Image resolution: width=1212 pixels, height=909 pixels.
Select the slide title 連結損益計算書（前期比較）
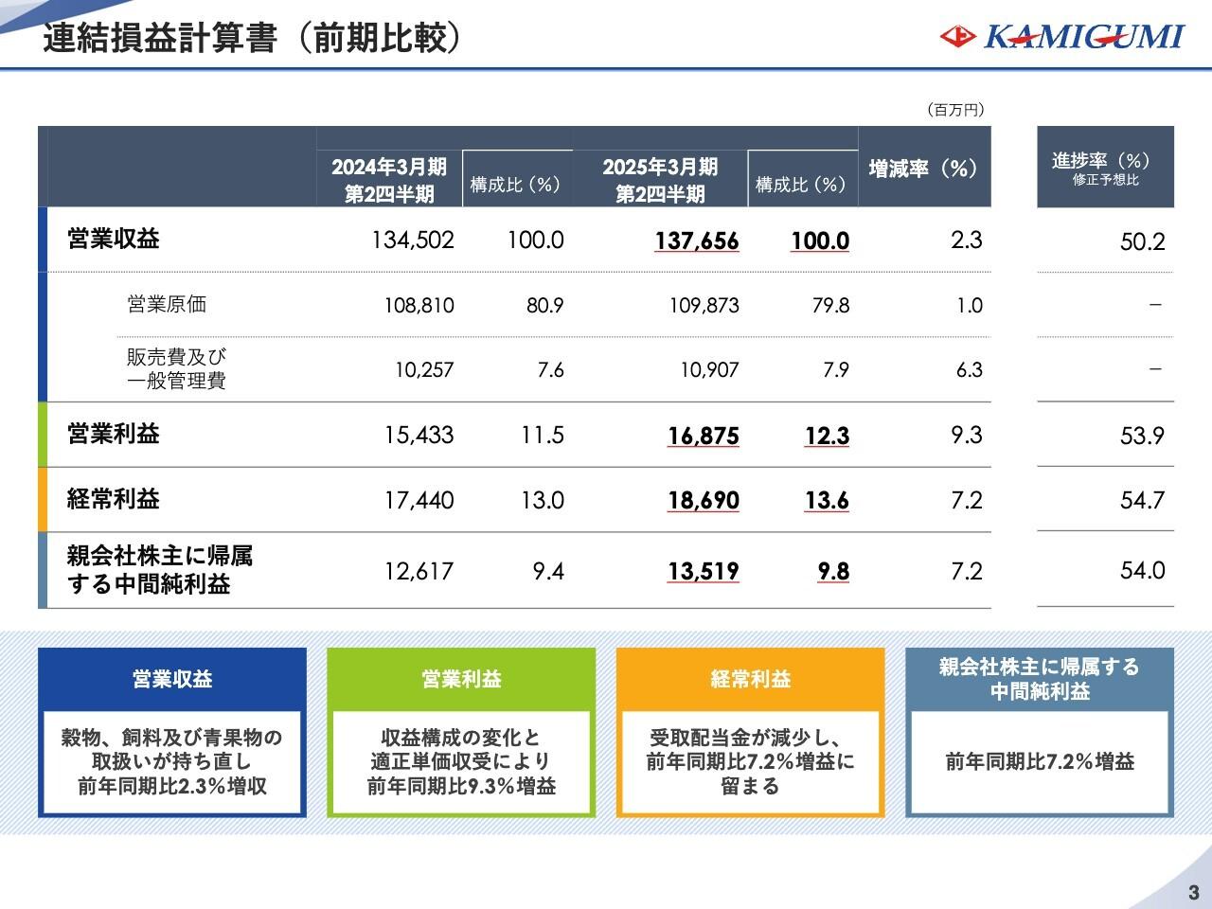click(252, 39)
